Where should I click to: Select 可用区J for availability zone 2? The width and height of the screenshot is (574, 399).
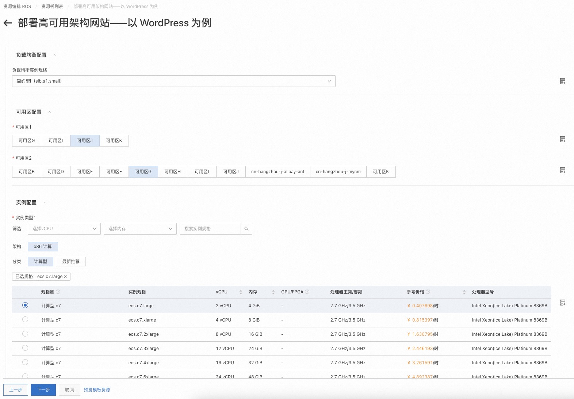tap(231, 172)
